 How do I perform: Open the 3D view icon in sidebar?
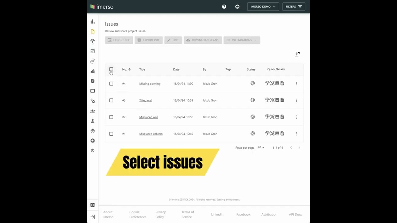92,61
